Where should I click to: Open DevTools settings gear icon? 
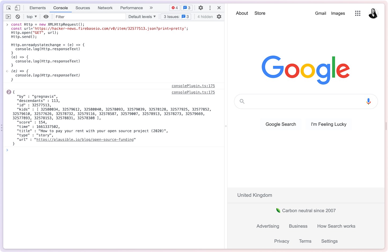[x=201, y=8]
